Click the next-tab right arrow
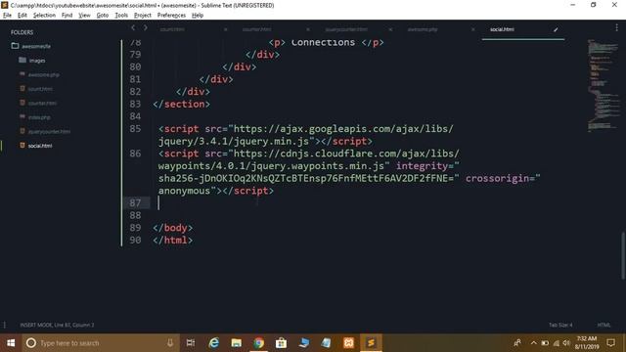This screenshot has width=626, height=352. click(146, 28)
